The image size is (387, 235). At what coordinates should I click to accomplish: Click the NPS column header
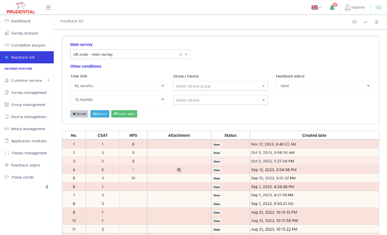[134, 135]
